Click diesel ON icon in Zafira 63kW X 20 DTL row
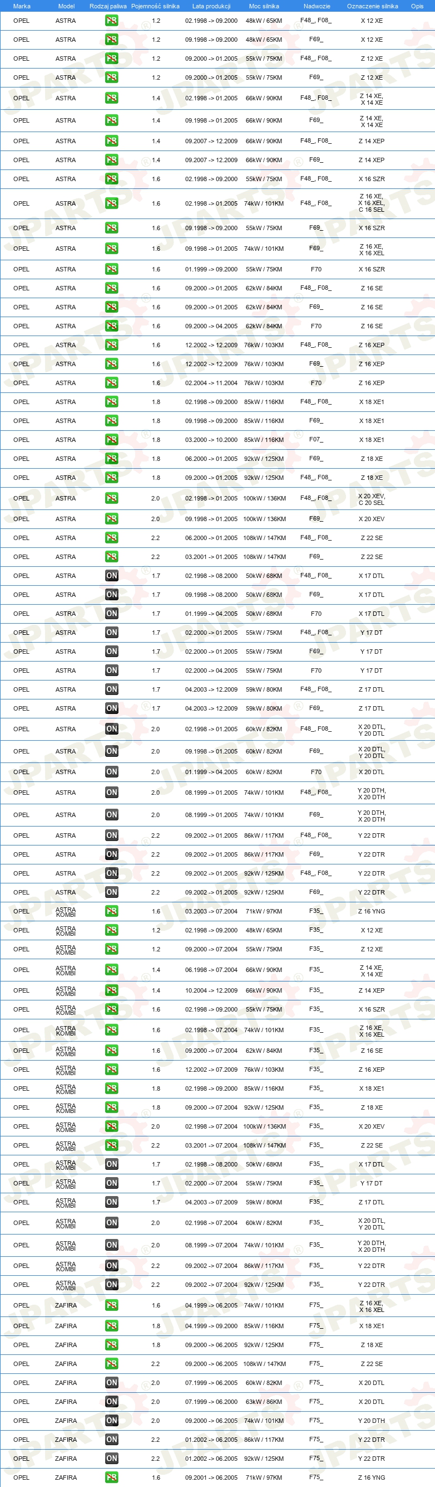 tap(112, 1402)
